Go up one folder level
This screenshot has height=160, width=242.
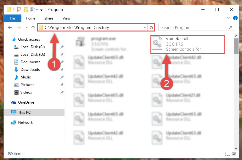(33, 27)
